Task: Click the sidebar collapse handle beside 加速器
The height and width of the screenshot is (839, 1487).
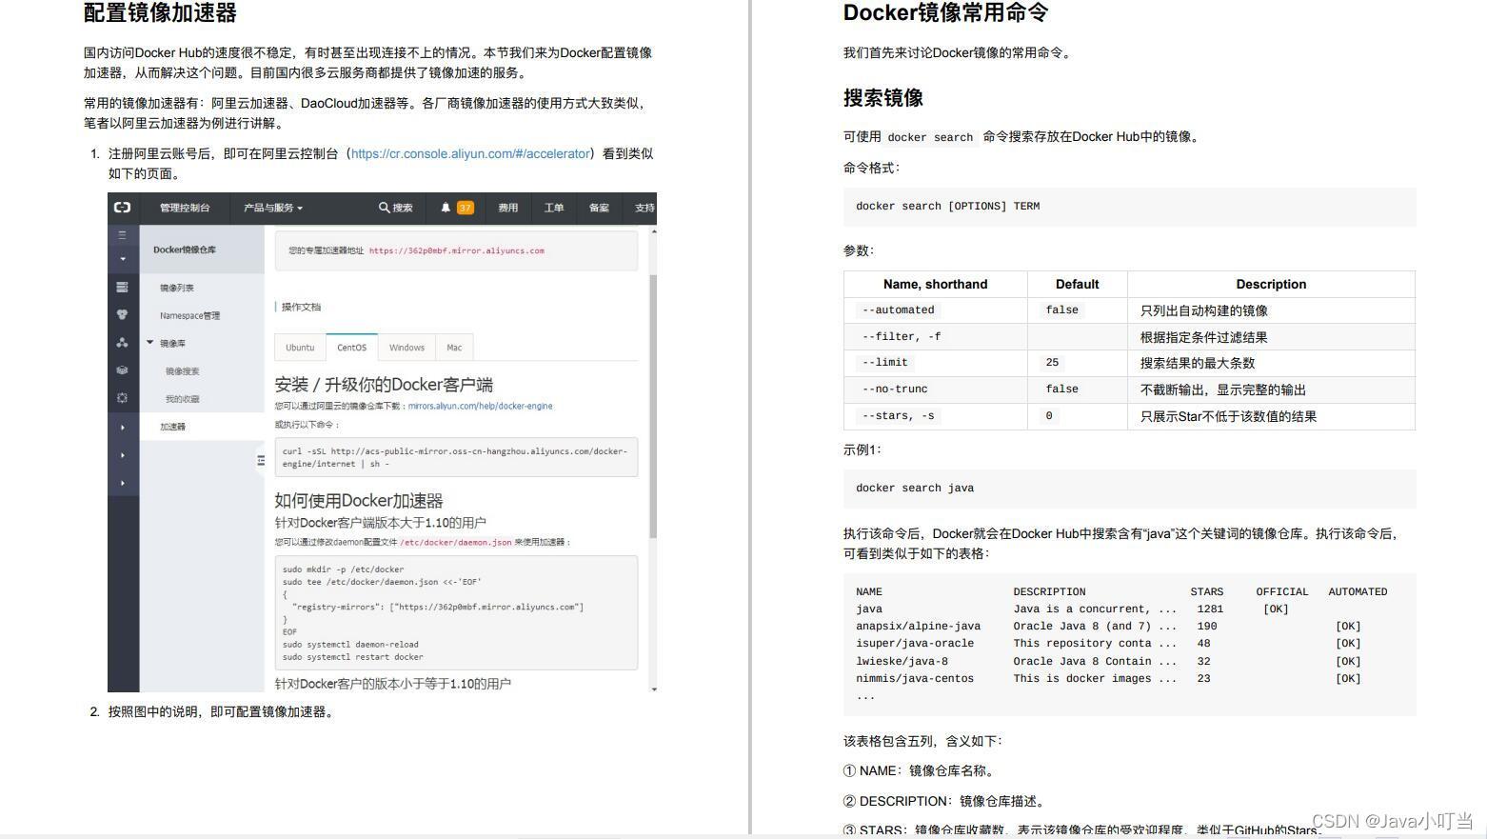Action: click(x=260, y=460)
